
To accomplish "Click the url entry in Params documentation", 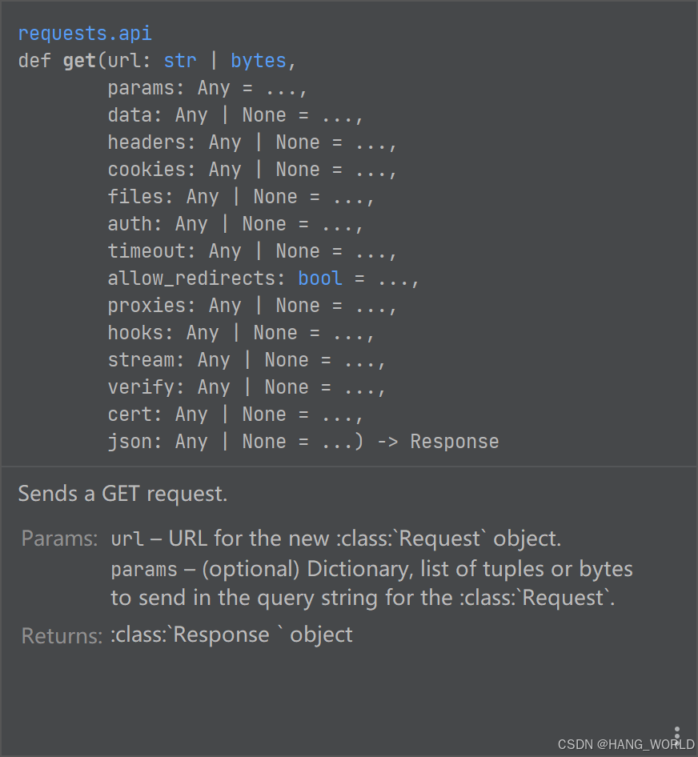I will pos(126,539).
